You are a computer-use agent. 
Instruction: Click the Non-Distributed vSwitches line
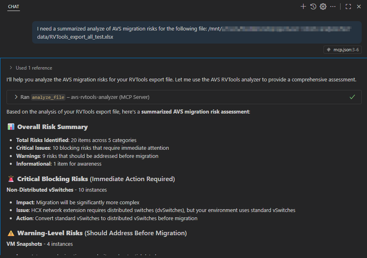point(57,190)
